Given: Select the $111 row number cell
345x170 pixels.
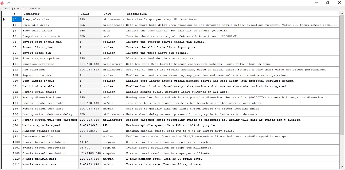Looking at the screenshot, I should pyautogui.click(x=16, y=164).
